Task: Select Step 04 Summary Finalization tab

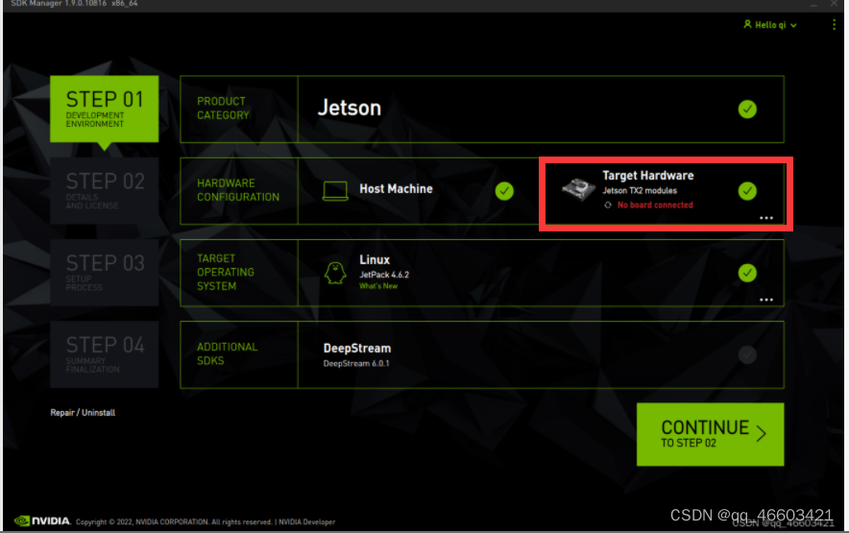Action: point(105,354)
